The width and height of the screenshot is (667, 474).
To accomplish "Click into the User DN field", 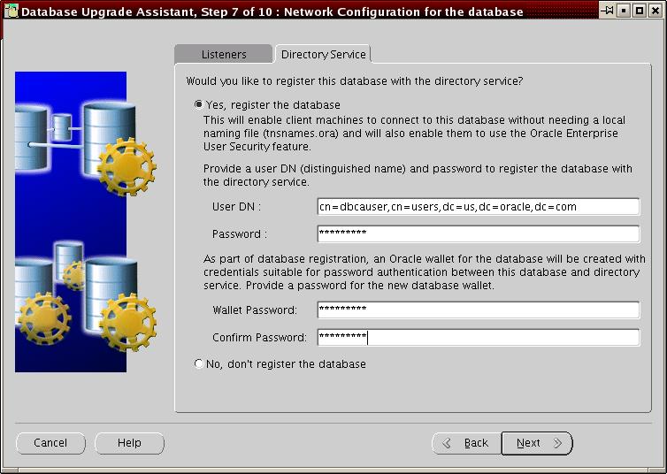I will click(x=478, y=207).
